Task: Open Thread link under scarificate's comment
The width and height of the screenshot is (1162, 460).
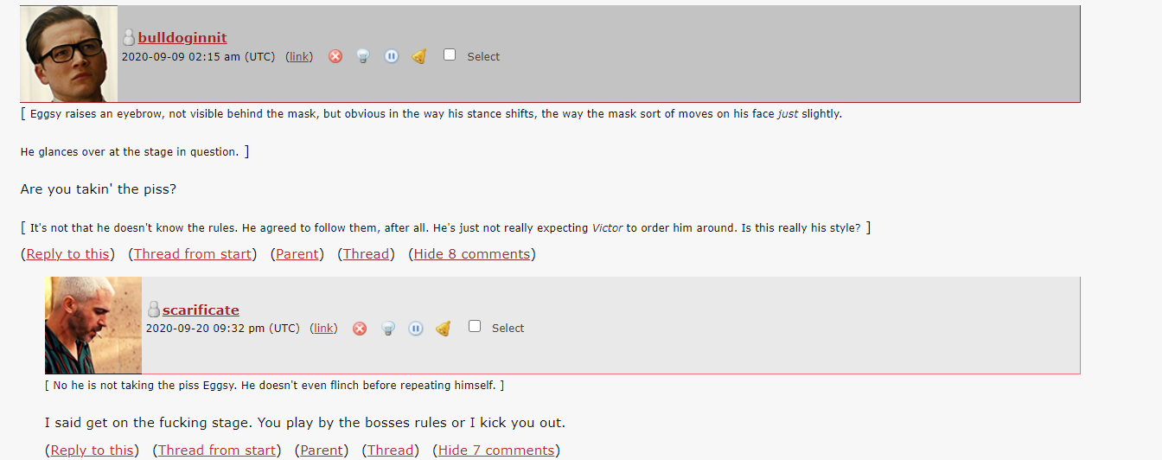Action: pos(390,450)
